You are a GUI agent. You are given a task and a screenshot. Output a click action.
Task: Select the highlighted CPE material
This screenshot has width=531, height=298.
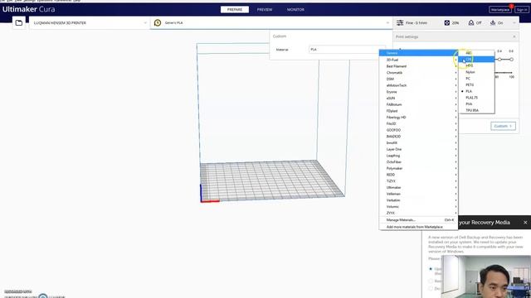point(477,60)
